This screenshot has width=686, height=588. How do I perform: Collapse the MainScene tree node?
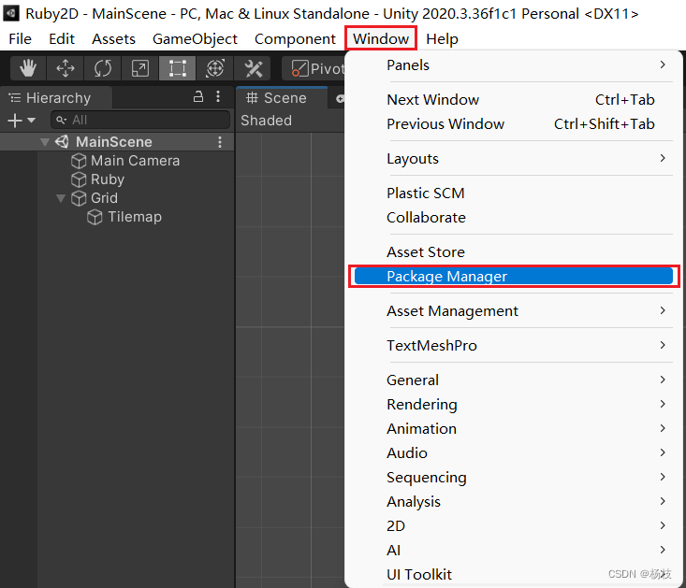(x=44, y=142)
